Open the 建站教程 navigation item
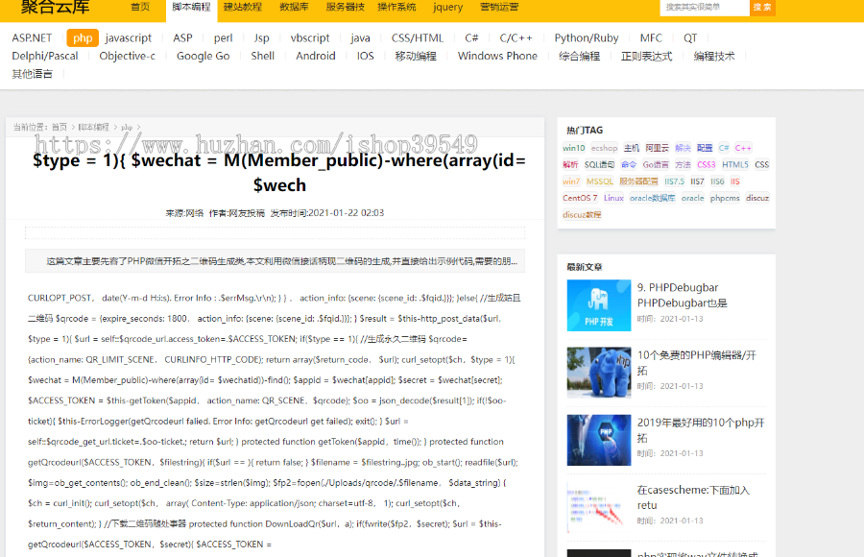864x557 pixels. click(243, 7)
